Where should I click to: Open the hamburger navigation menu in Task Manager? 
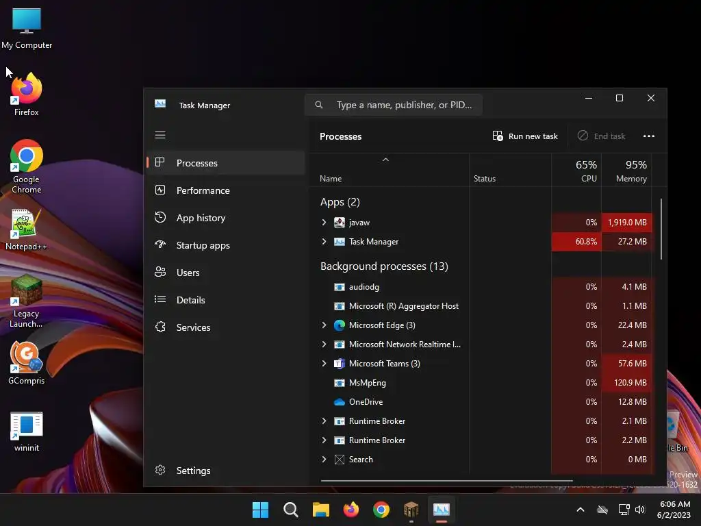coord(160,135)
